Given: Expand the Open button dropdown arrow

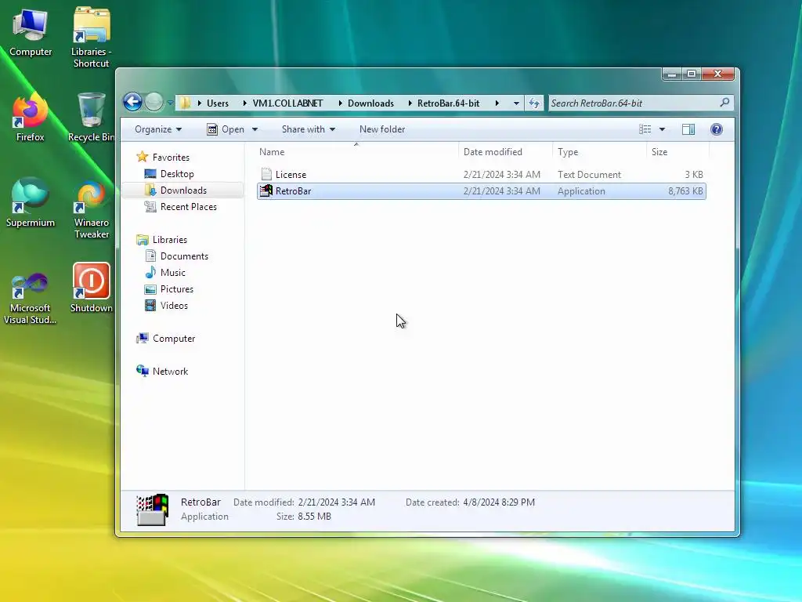Looking at the screenshot, I should click(x=255, y=129).
